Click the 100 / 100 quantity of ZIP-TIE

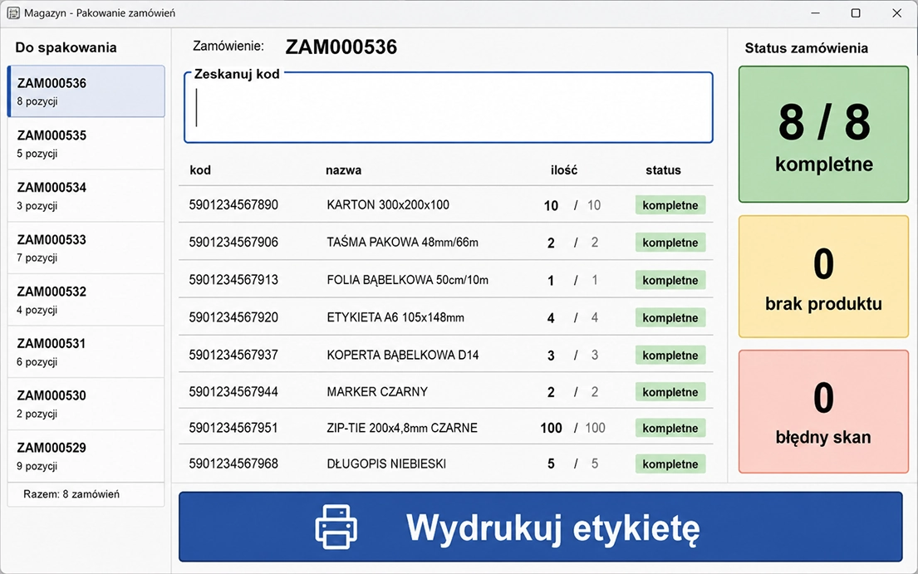coord(572,429)
